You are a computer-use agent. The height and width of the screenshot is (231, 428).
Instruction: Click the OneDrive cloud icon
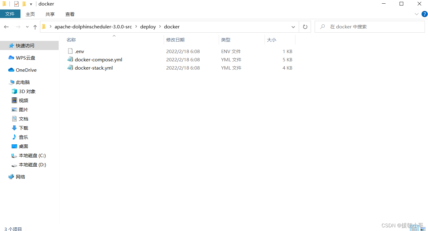pyautogui.click(x=11, y=70)
